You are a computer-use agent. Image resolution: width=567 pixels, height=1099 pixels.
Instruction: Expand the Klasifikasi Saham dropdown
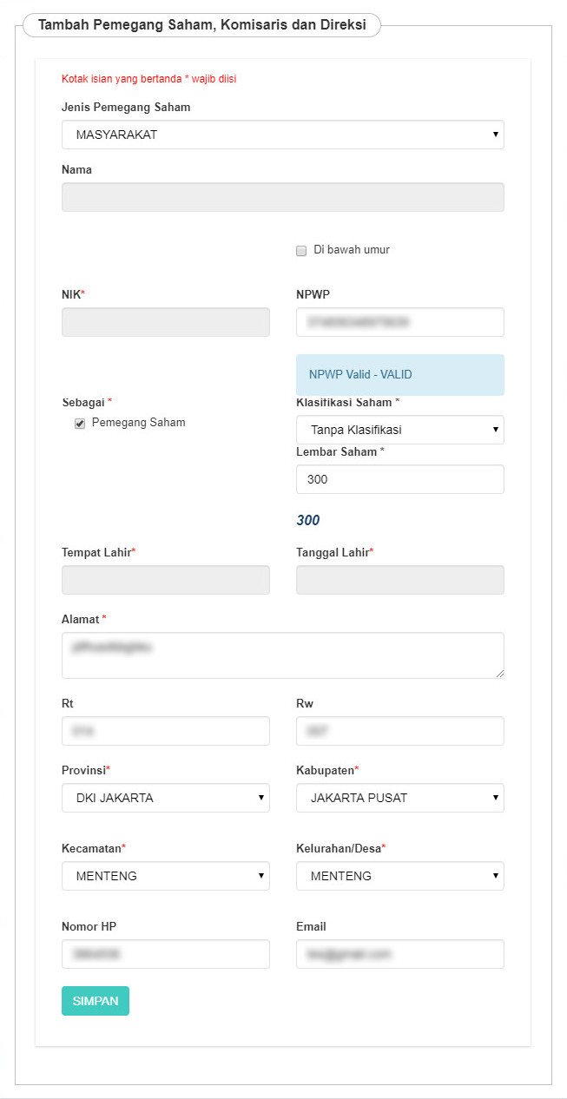point(399,430)
